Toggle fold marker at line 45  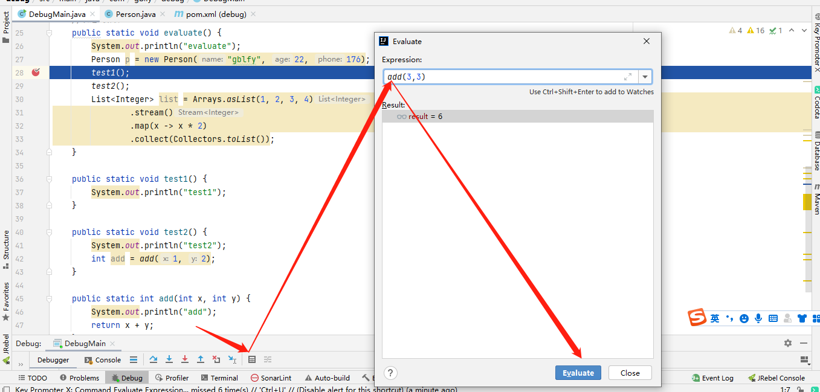(50, 298)
